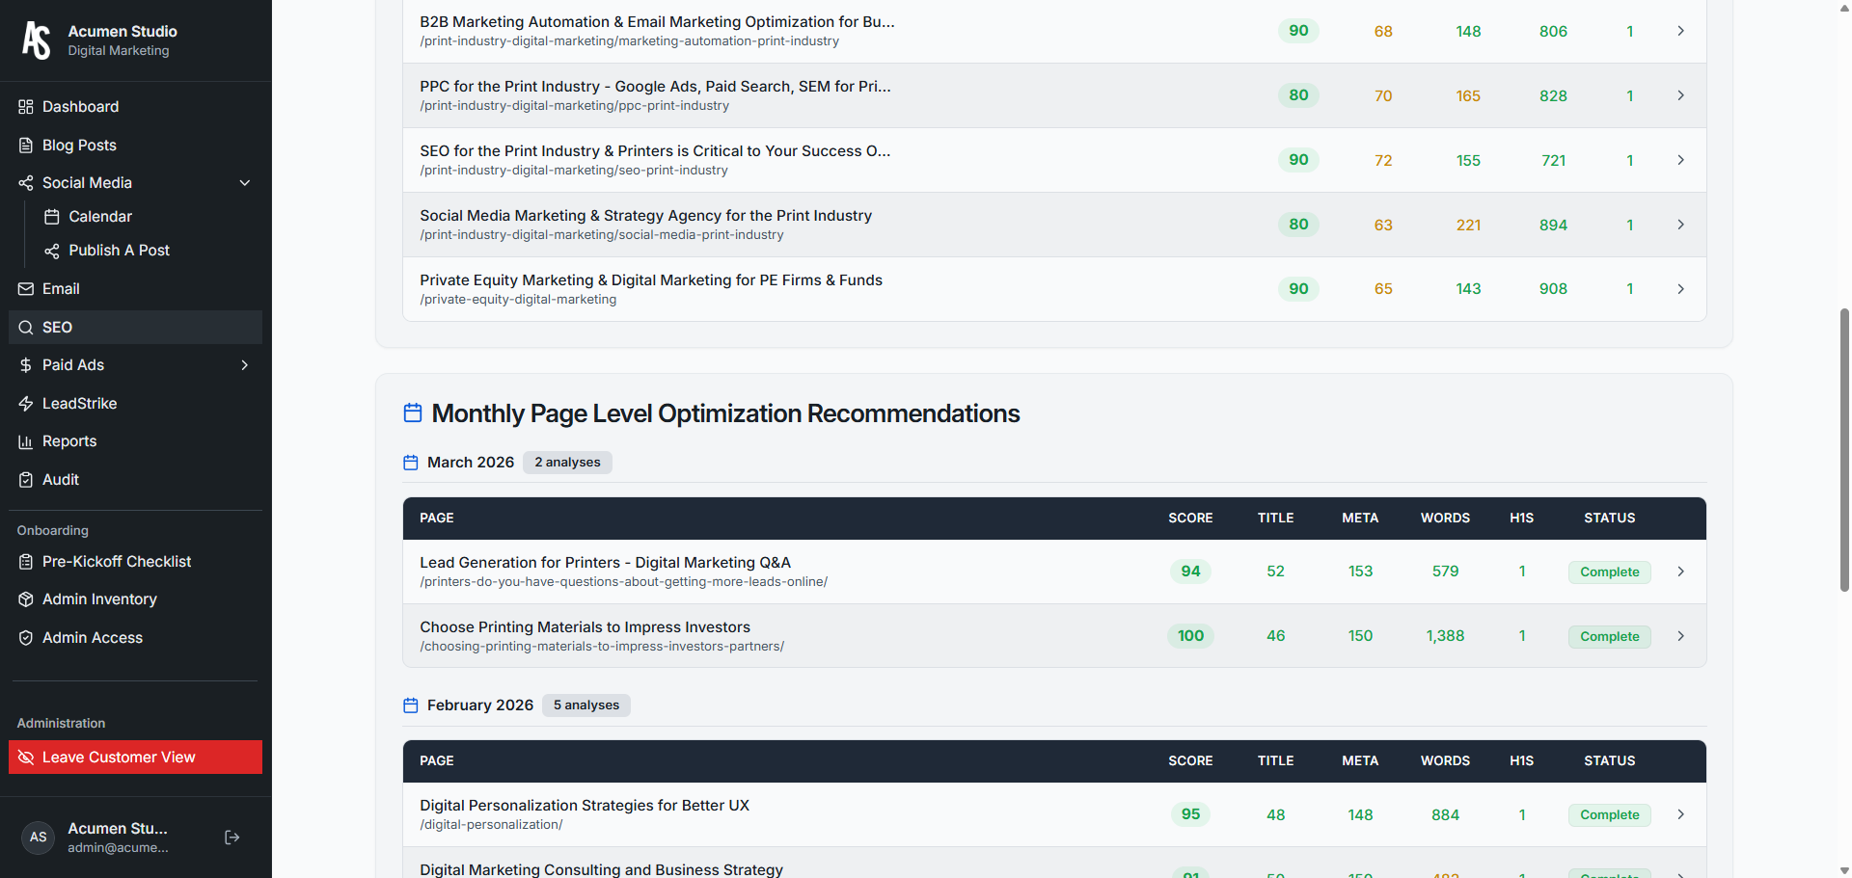Click Leave Customer View button
The image size is (1852, 878).
pos(135,758)
